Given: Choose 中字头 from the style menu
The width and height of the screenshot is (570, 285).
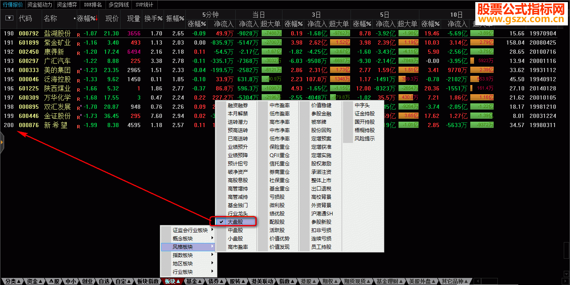Looking at the screenshot, I should coord(363,105).
